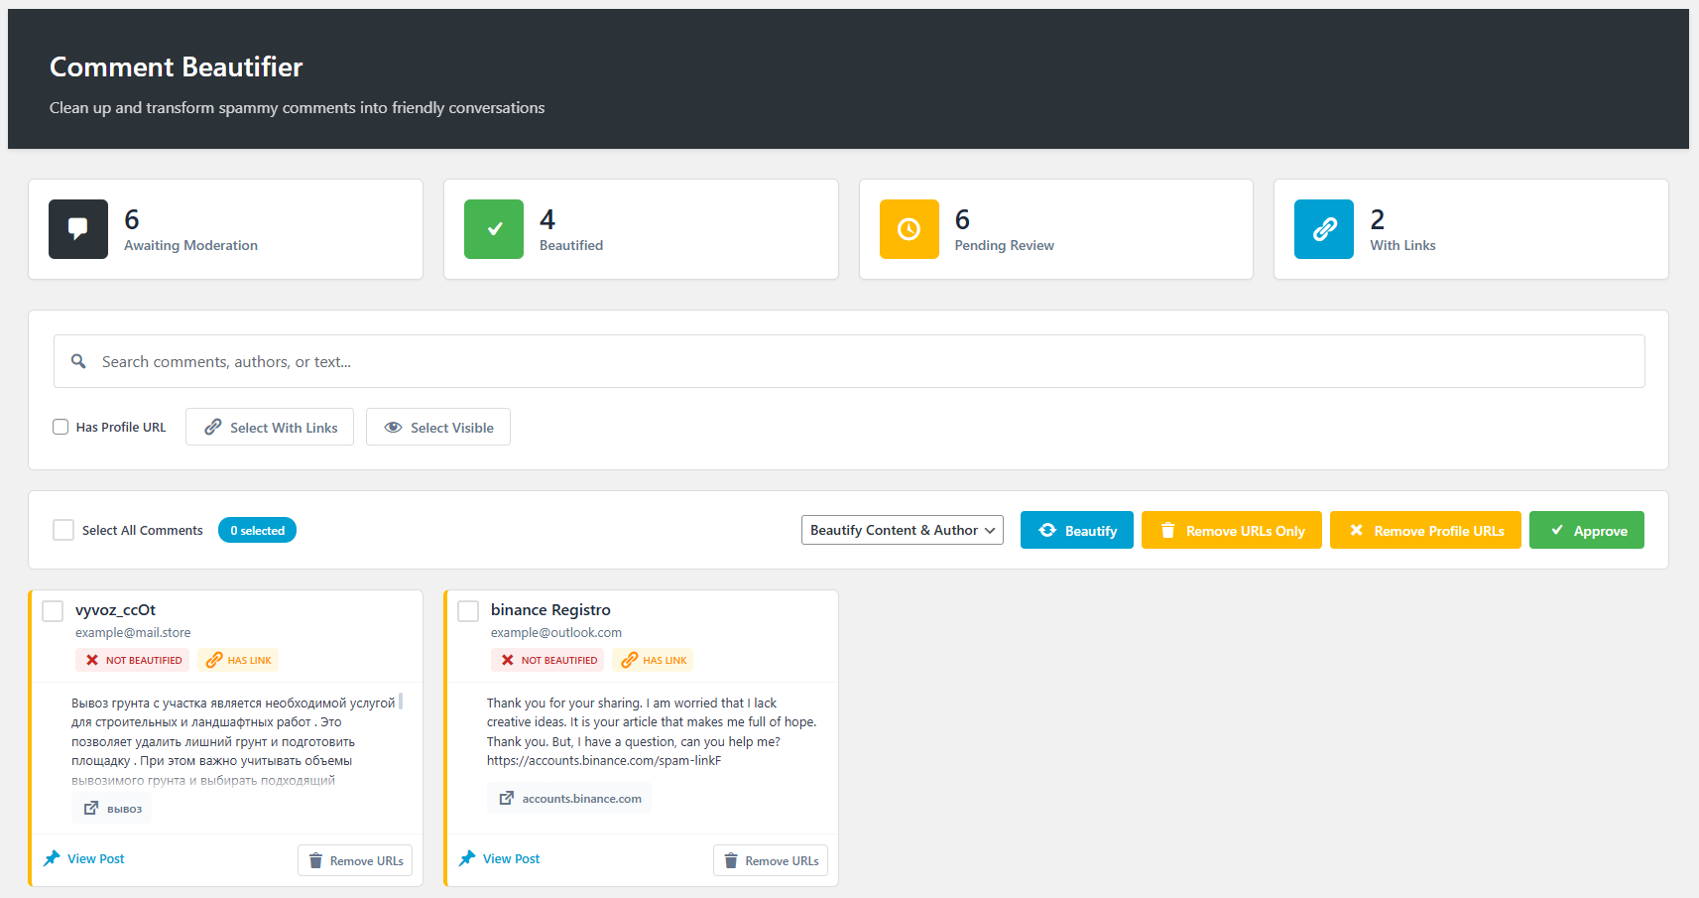This screenshot has width=1699, height=898.
Task: Click the pin icon on binance Registro card
Action: (x=467, y=858)
